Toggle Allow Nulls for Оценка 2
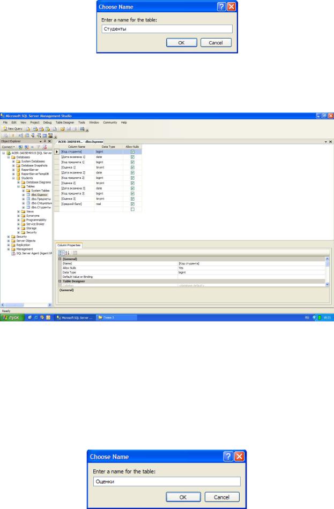Viewport: 334px width, 509px height. tap(132, 183)
